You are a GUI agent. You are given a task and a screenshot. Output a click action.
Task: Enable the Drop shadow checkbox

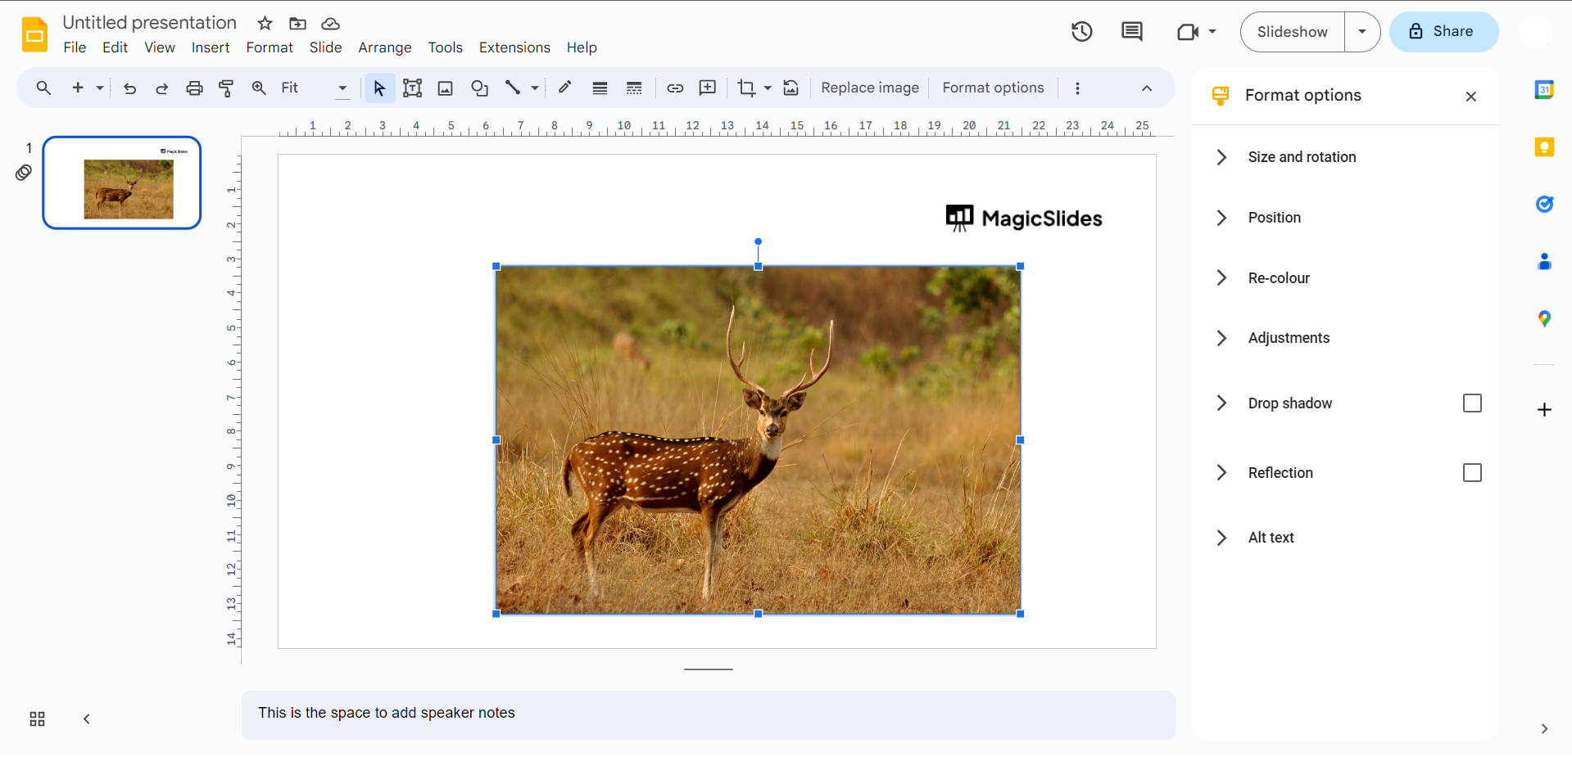(x=1471, y=403)
